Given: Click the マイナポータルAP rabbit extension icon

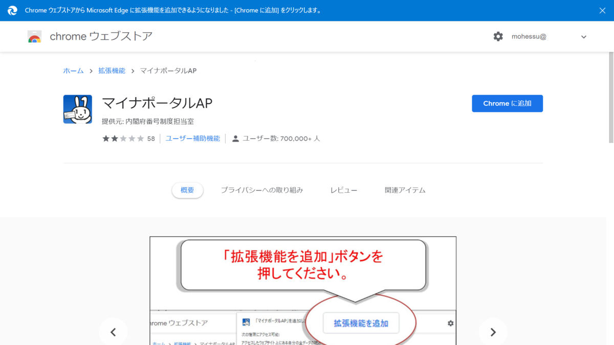Looking at the screenshot, I should tap(78, 109).
